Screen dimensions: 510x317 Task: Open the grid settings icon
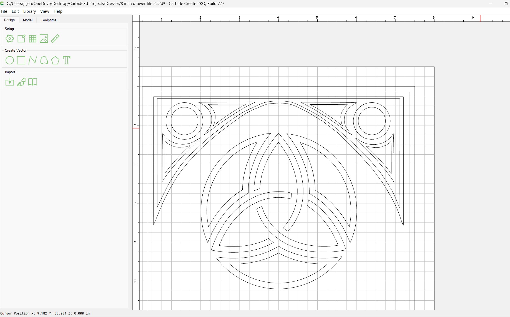[32, 39]
